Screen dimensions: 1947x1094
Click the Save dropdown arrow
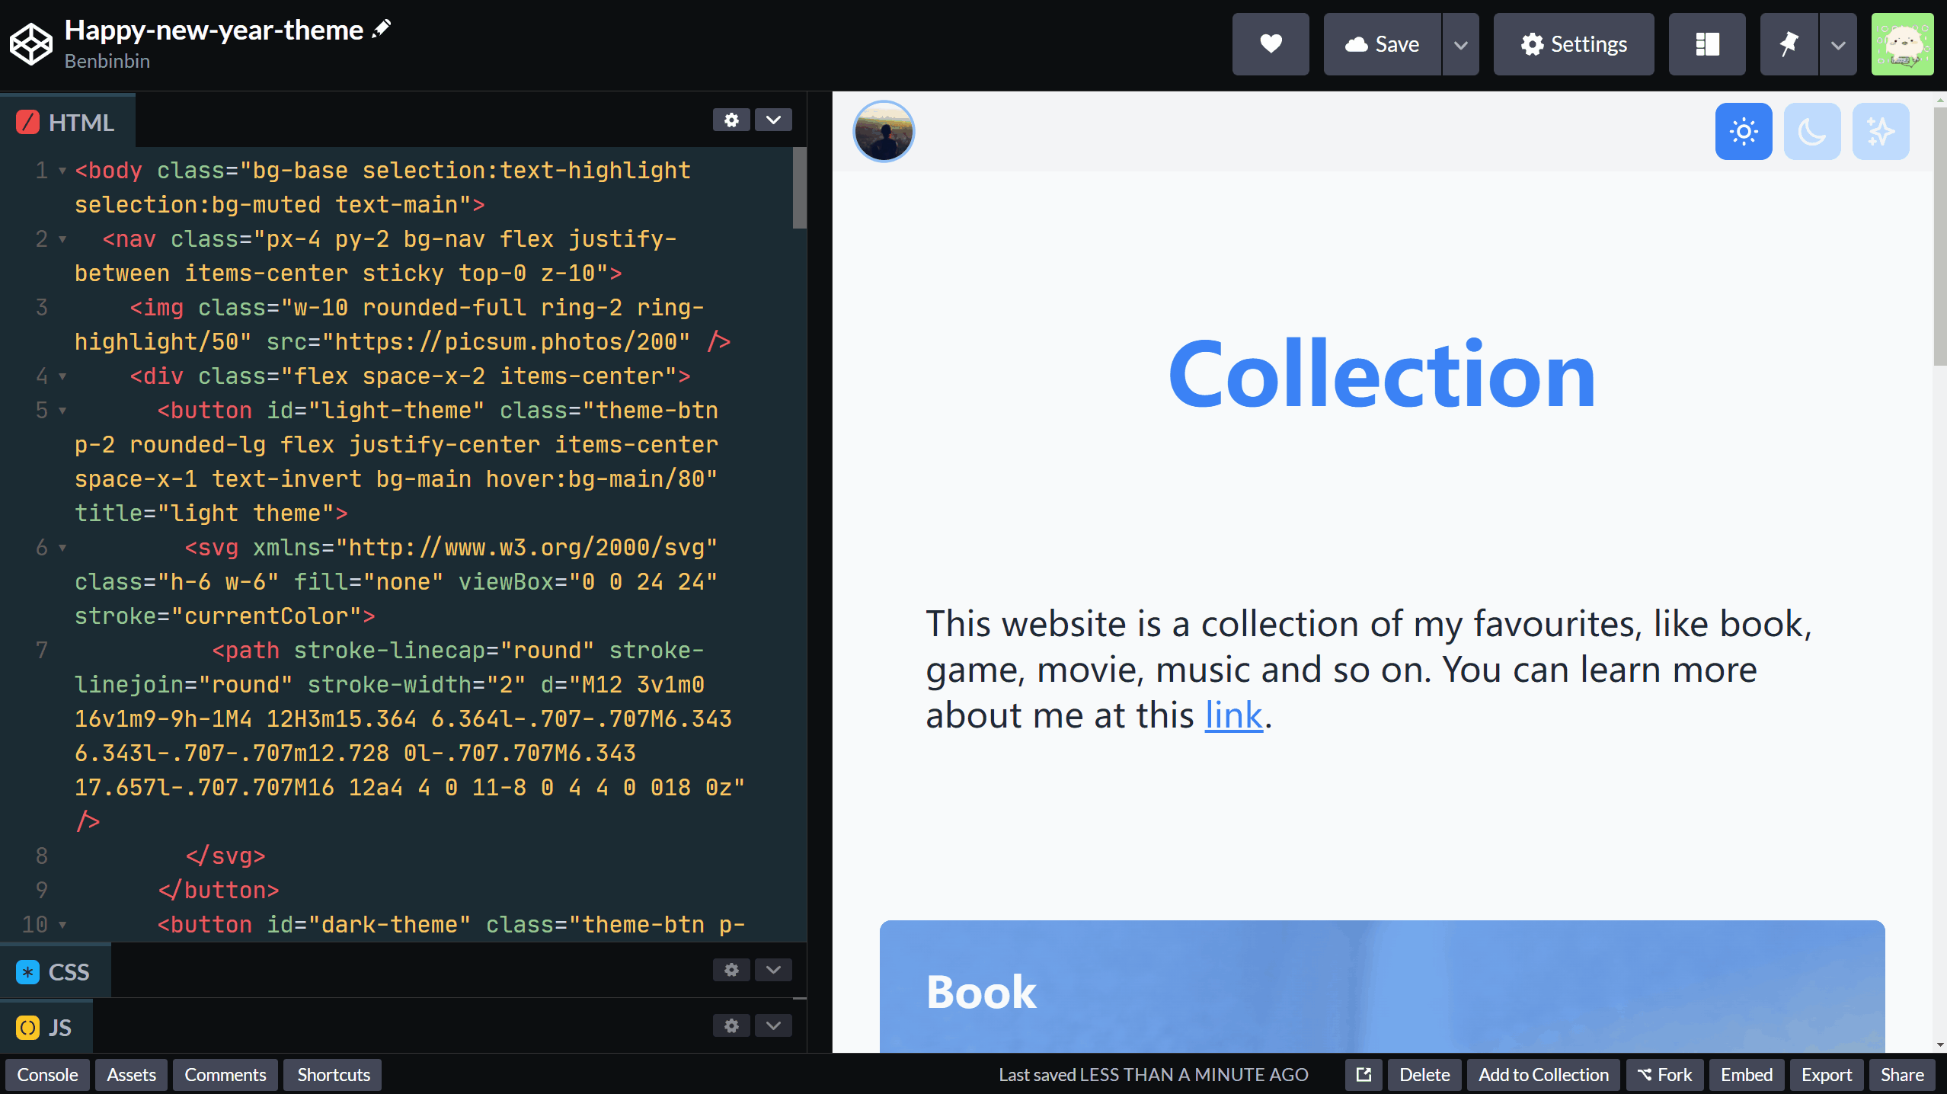point(1462,43)
